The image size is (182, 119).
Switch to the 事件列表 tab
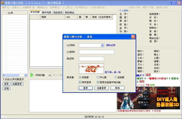pyautogui.click(x=47, y=12)
